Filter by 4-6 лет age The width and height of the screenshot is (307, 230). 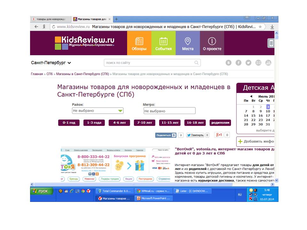(119, 123)
